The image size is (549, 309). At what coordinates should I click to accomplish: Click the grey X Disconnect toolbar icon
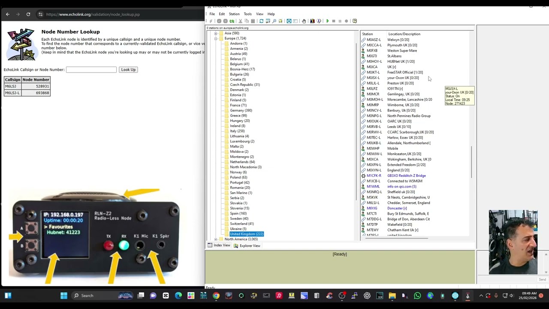(226, 21)
